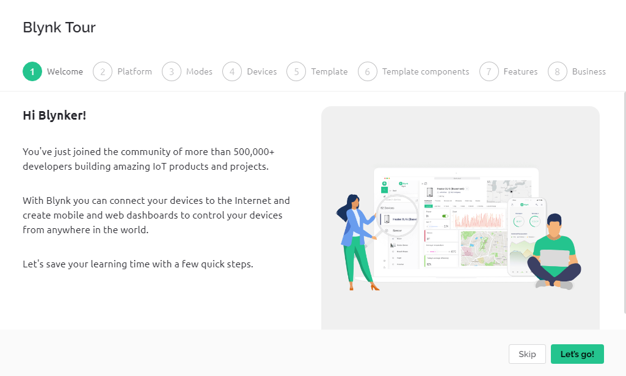Click the paragraph starting 'You've just joined'
This screenshot has width=626, height=376.
(148, 159)
